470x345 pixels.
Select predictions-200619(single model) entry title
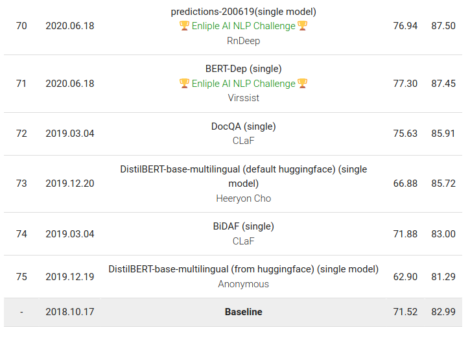243,12
